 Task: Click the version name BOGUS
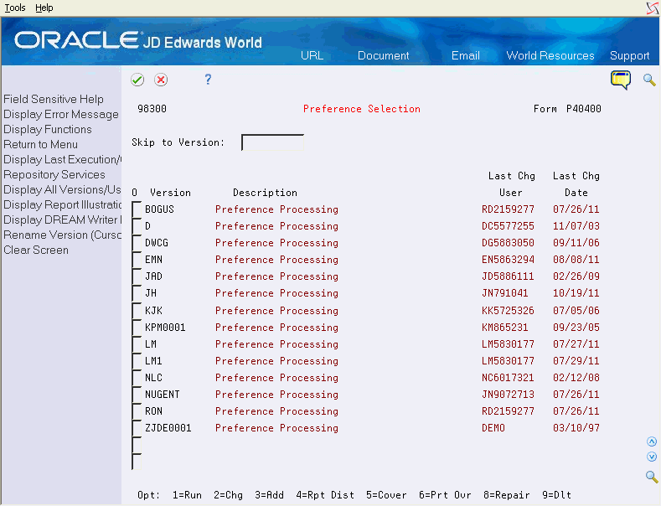click(x=159, y=209)
